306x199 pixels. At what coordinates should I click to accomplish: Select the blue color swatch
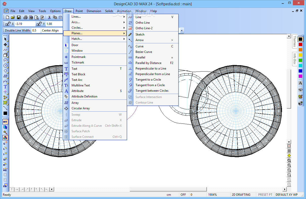coord(300,71)
